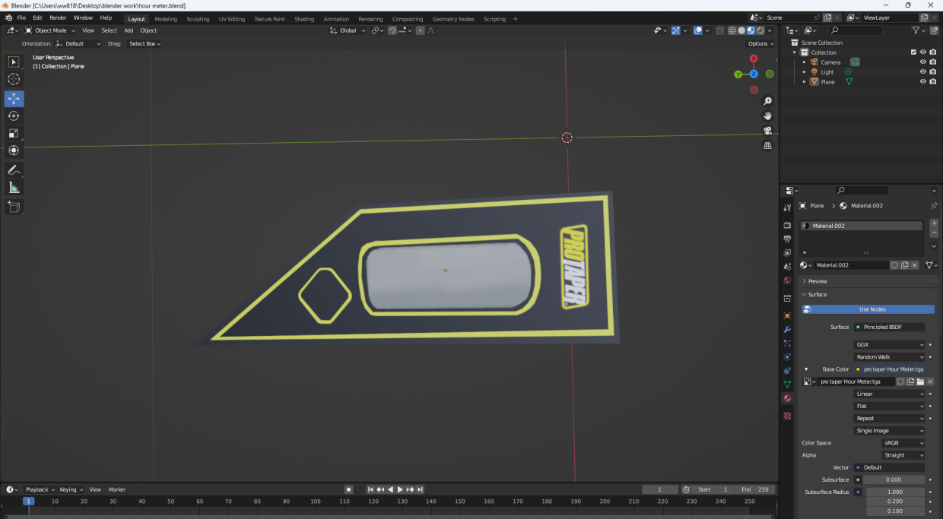Click the Subsurface value slider
Viewport: 943px width, 519px height.
pyautogui.click(x=894, y=479)
